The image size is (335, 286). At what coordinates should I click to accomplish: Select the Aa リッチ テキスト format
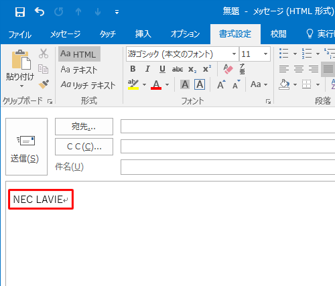(88, 85)
